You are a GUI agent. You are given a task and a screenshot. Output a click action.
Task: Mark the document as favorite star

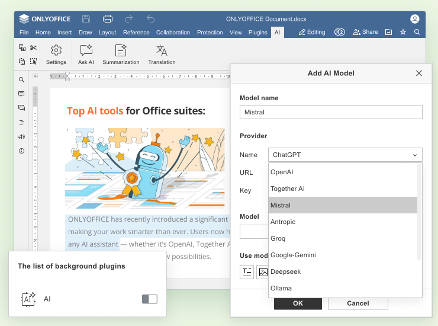(x=403, y=32)
